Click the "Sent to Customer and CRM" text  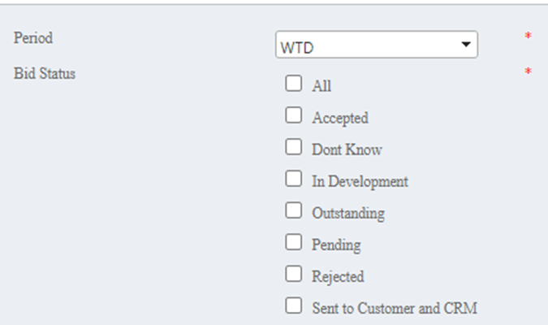394,308
